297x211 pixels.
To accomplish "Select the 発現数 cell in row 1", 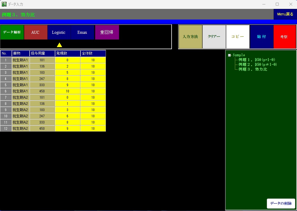I will click(67, 60).
